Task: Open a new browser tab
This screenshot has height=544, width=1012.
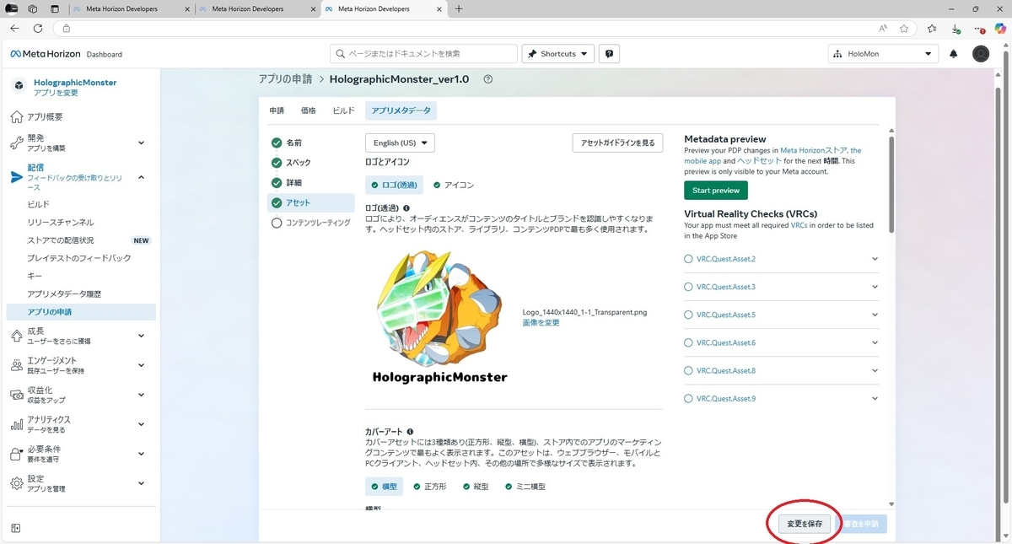Action: coord(459,8)
